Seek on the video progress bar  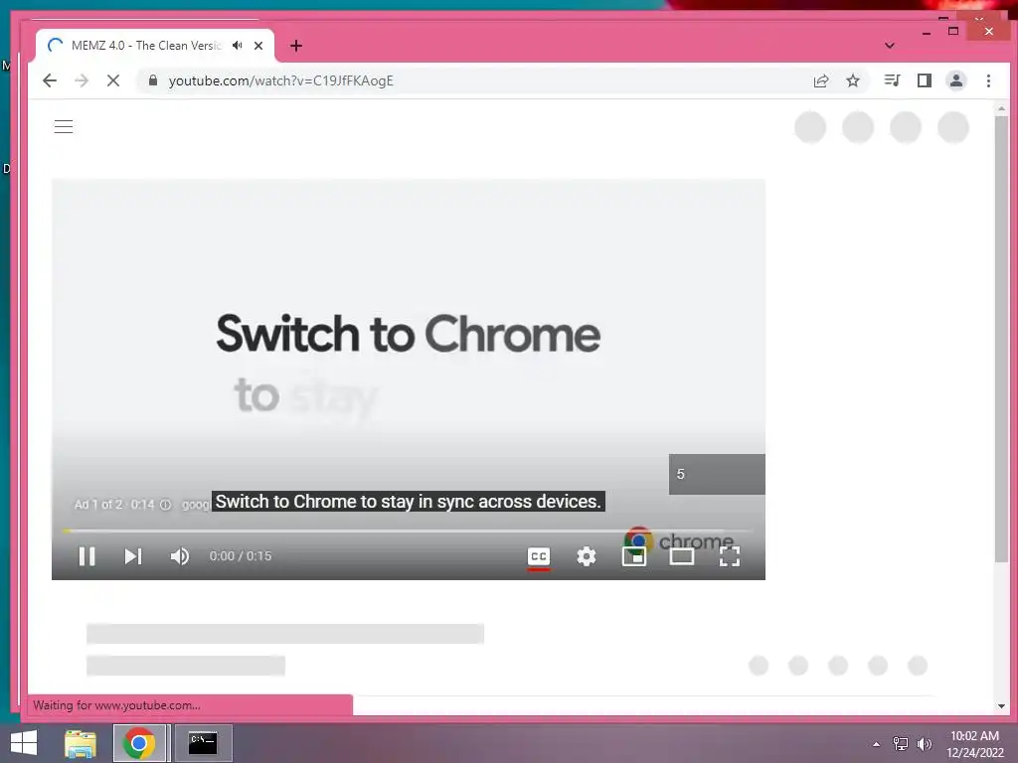[409, 532]
